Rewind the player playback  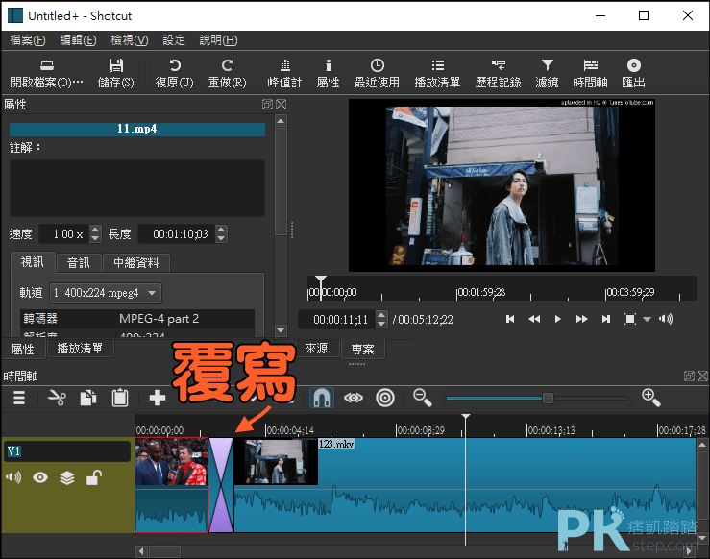click(534, 319)
